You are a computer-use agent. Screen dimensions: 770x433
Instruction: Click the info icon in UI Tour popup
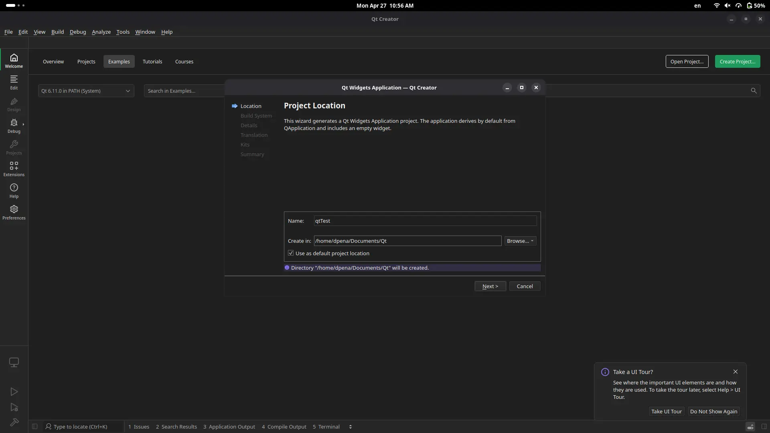(605, 372)
